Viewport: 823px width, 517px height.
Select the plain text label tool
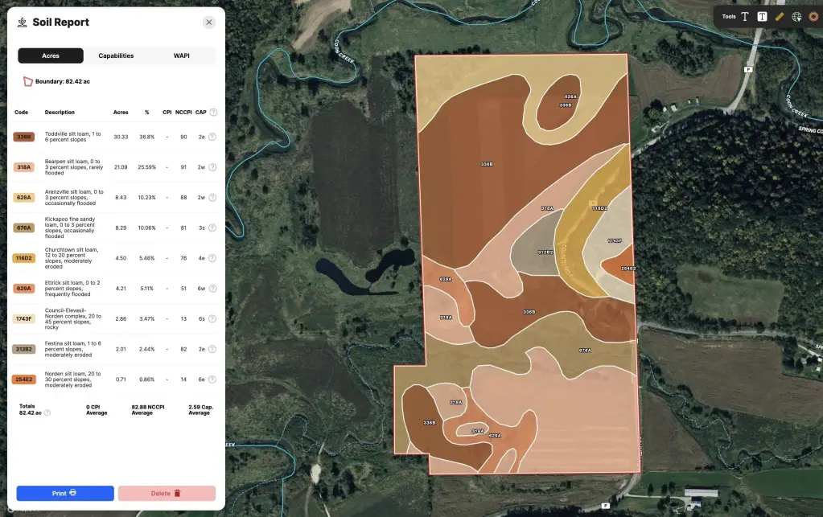(745, 17)
